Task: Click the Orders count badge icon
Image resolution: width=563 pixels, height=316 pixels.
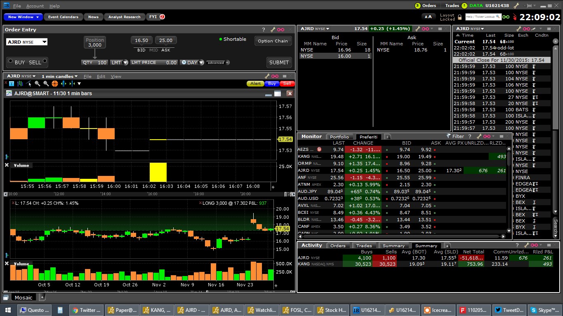Action: 417,5
